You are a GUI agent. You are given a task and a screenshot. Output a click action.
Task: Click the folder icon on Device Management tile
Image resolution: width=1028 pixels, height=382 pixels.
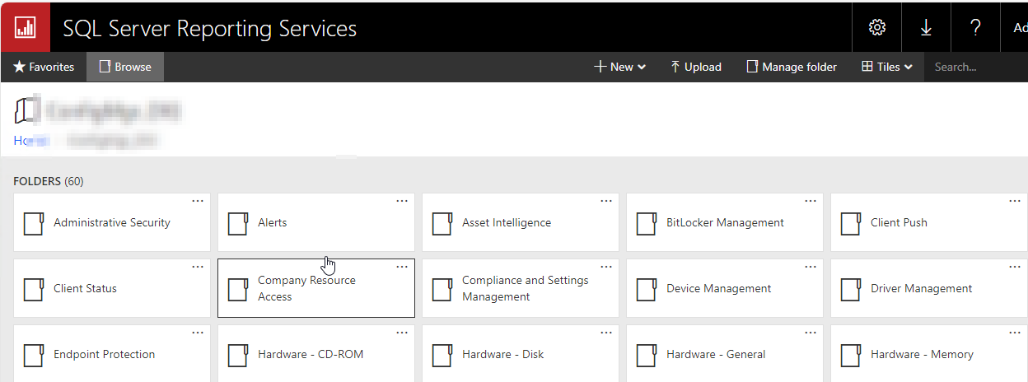646,289
